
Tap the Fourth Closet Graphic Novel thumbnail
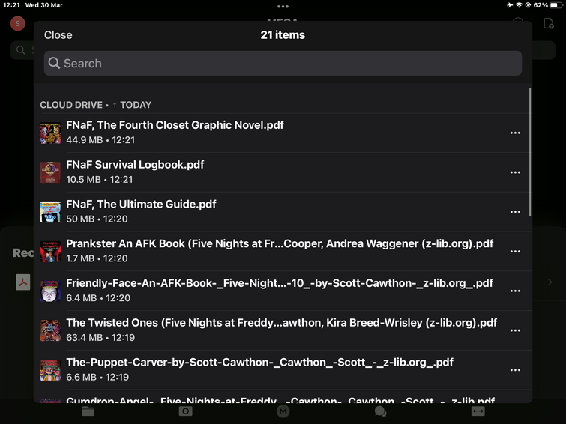click(x=50, y=133)
